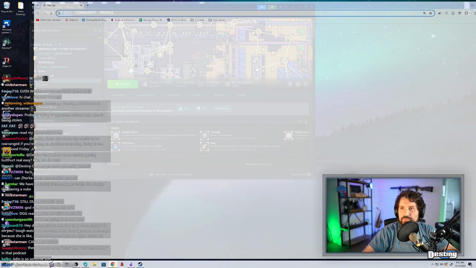Click the Chrome back arrow button
The height and width of the screenshot is (268, 476).
38,13
